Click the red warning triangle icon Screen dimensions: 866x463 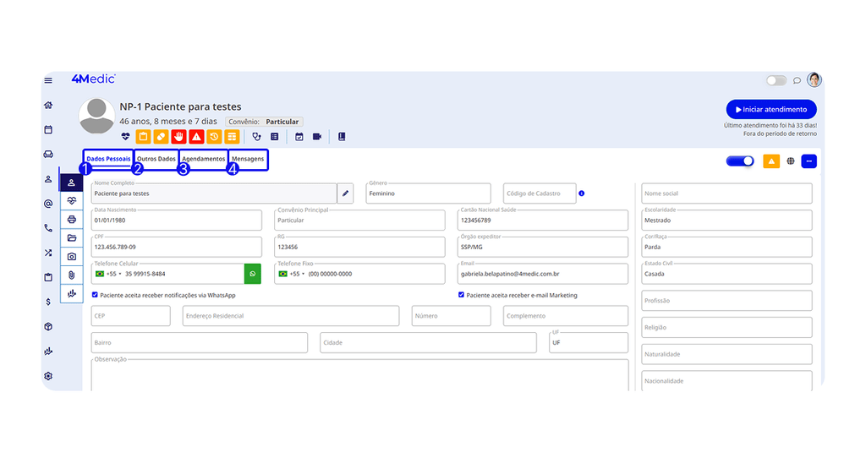pos(196,137)
